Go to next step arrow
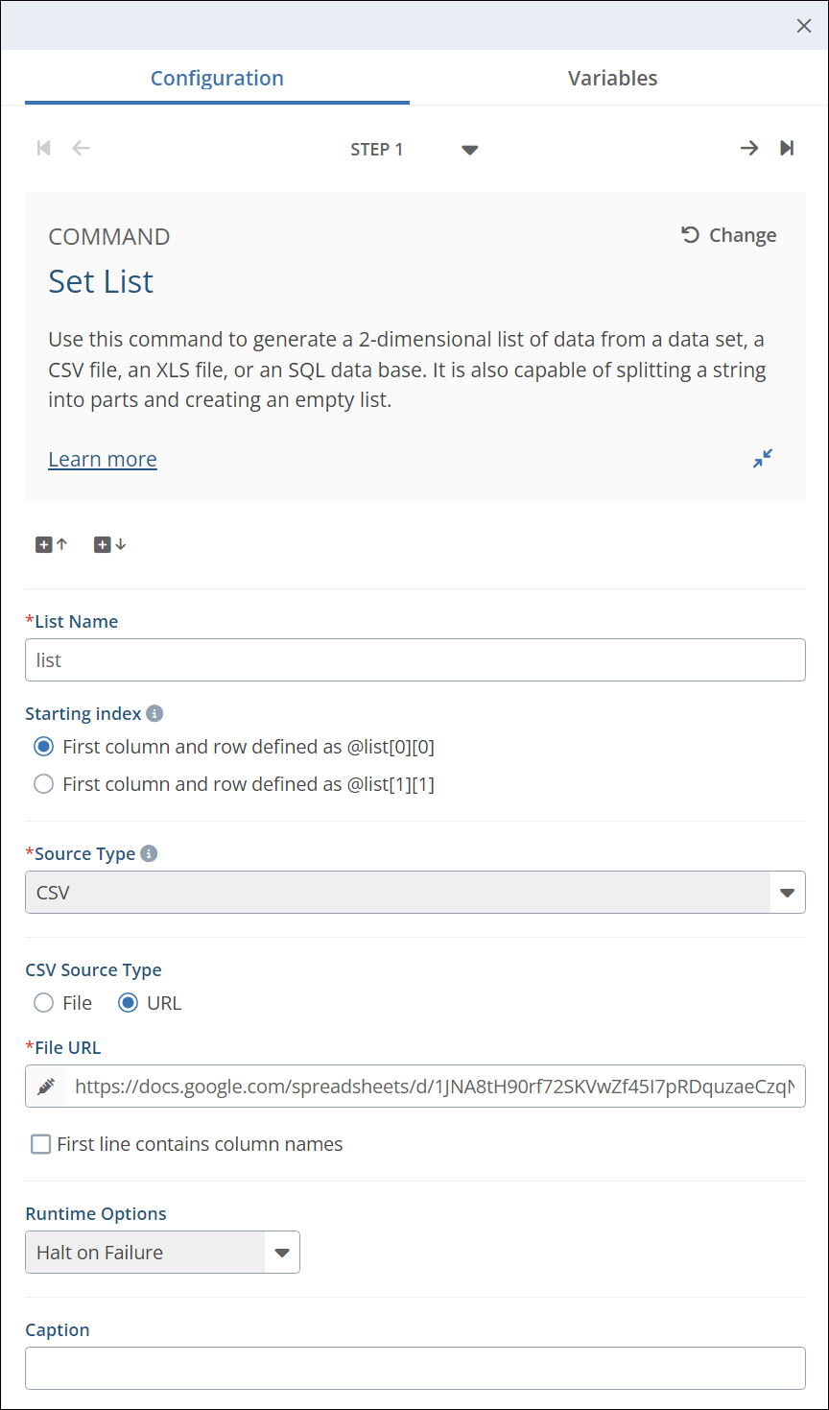This screenshot has height=1410, width=829. pos(749,148)
